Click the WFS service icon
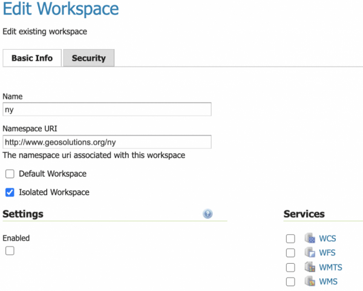 click(x=310, y=252)
